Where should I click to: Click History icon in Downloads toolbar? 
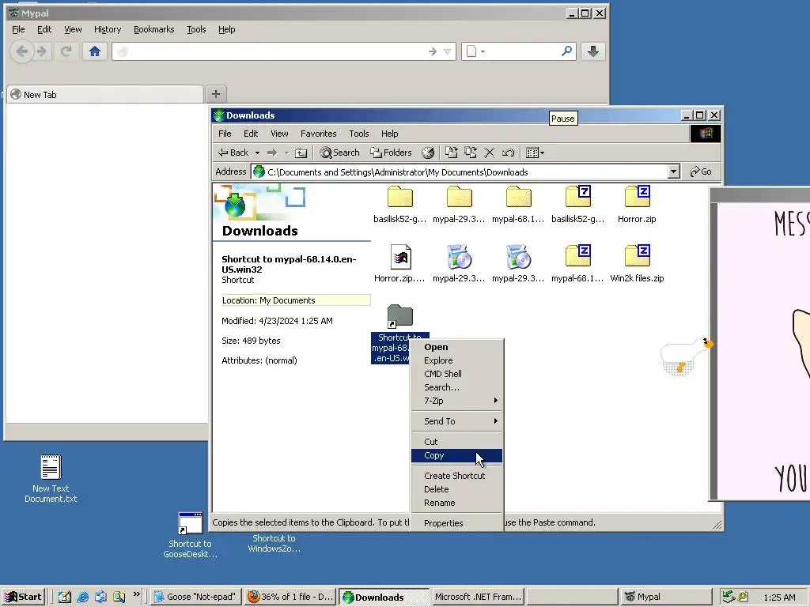click(x=428, y=153)
